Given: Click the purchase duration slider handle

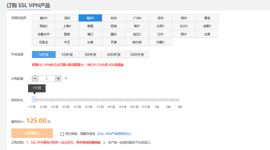Looking at the screenshot, I should coord(34,99).
